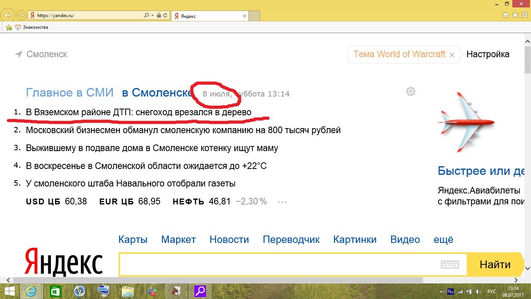
Task: Click the security lock icon in the address bar
Action: (x=159, y=16)
